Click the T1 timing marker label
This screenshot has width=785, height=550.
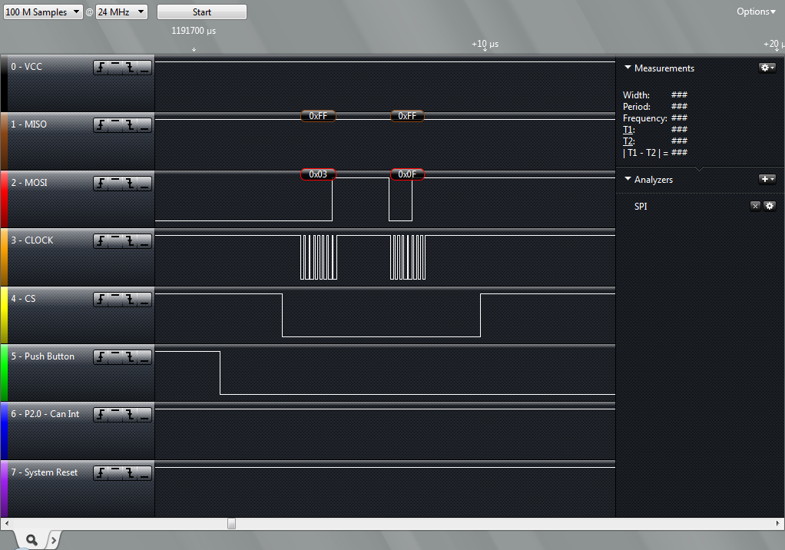(x=629, y=130)
